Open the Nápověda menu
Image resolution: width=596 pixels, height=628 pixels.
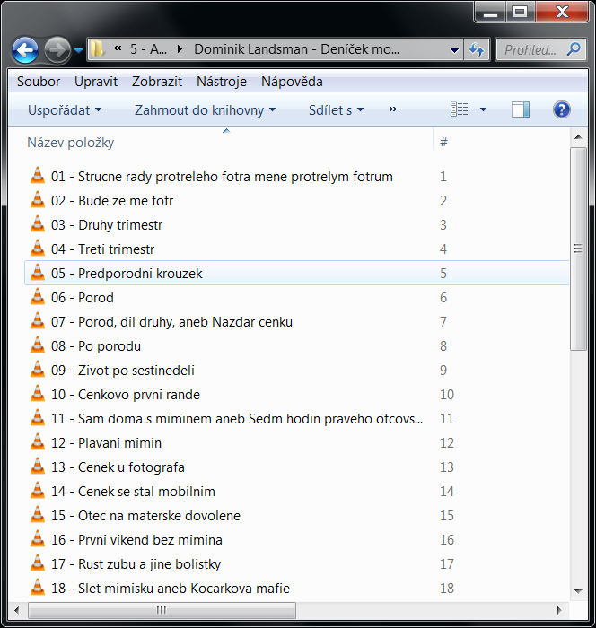click(292, 82)
